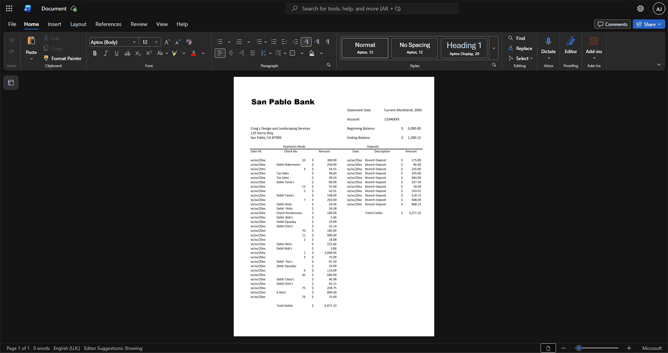The image size is (668, 353).
Task: Click the Redo arrow
Action: point(12,51)
